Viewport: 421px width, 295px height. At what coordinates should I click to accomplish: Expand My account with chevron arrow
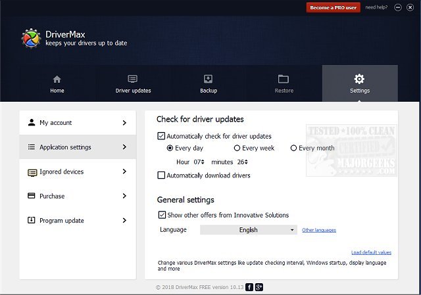coord(124,123)
